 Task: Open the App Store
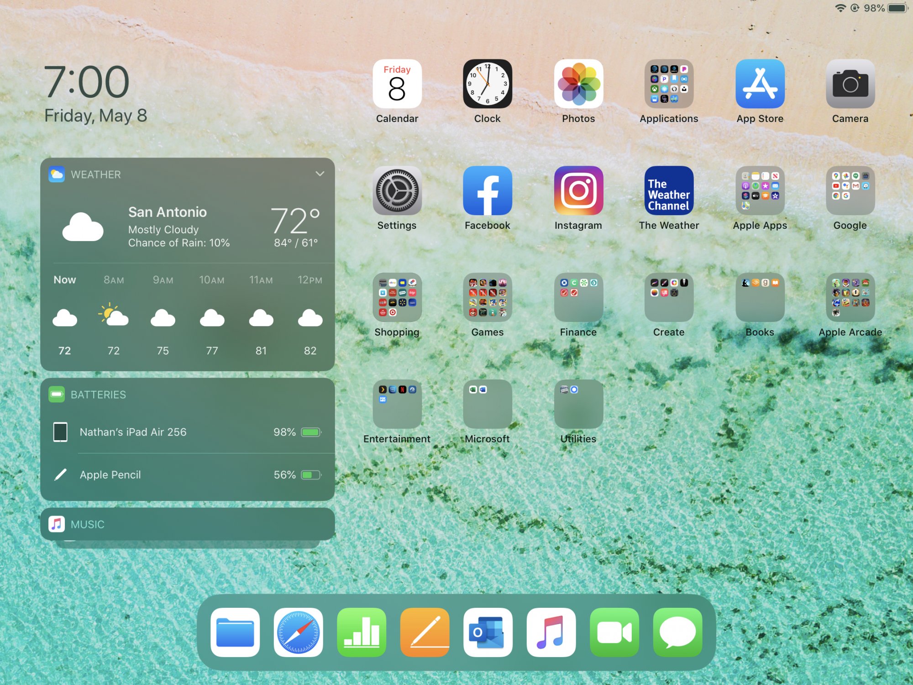[759, 84]
